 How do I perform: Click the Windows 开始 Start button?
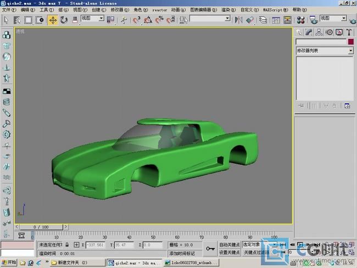click(9, 263)
